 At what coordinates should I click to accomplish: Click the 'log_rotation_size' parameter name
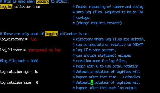pyautogui.click(x=15, y=83)
